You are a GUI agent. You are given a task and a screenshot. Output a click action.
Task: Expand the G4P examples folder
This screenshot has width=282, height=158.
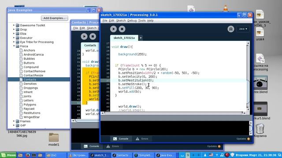(14, 125)
